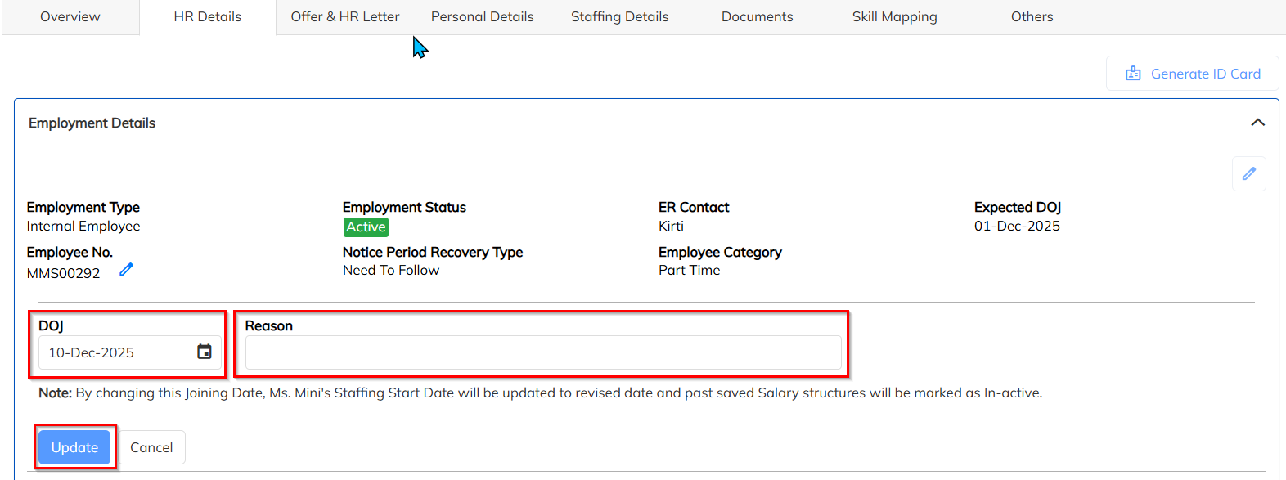Switch to the Overview tab
Viewport: 1286px width, 480px height.
coord(70,16)
